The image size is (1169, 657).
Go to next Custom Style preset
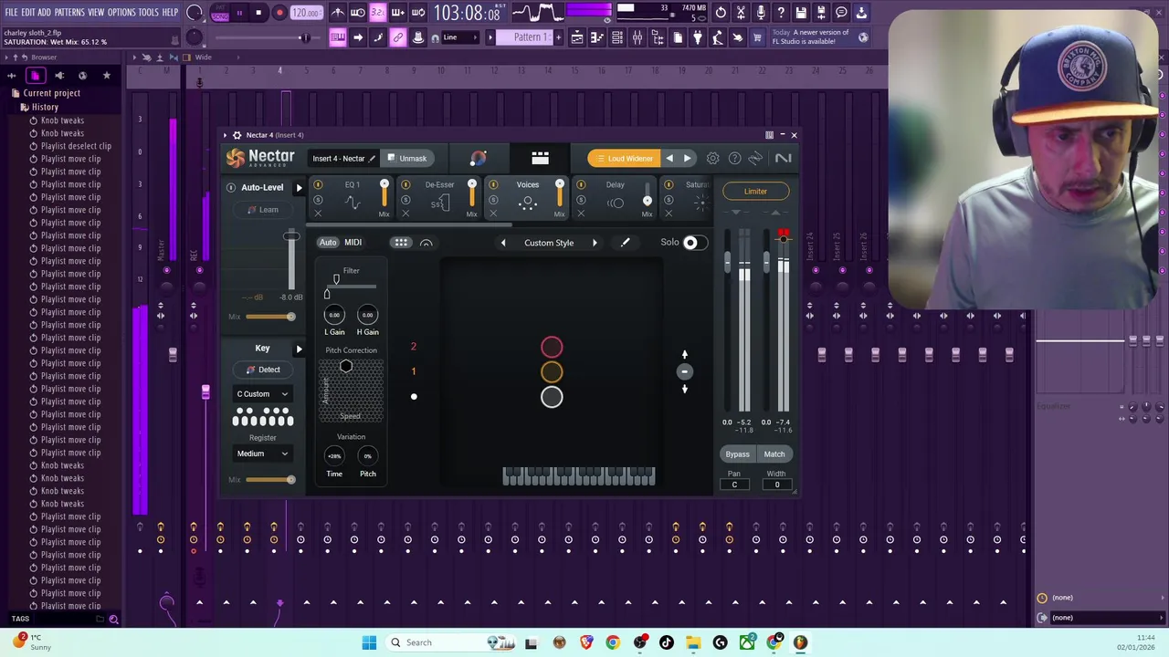(595, 243)
